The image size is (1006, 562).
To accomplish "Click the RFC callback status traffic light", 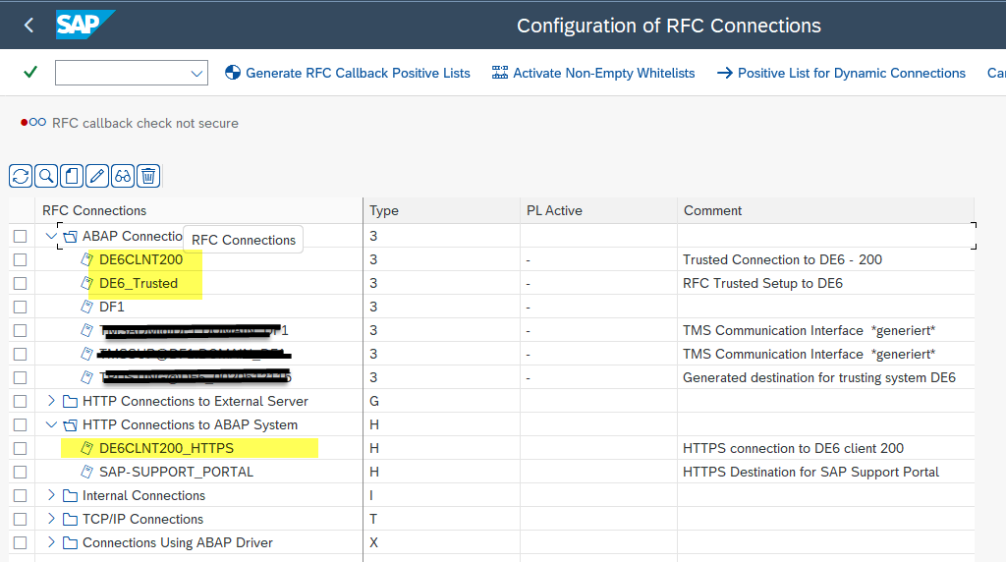I will pyautogui.click(x=32, y=122).
